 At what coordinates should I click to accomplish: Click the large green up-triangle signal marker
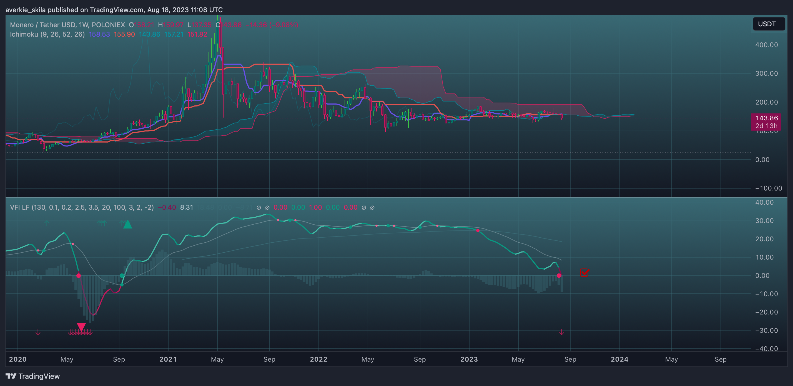pos(127,224)
